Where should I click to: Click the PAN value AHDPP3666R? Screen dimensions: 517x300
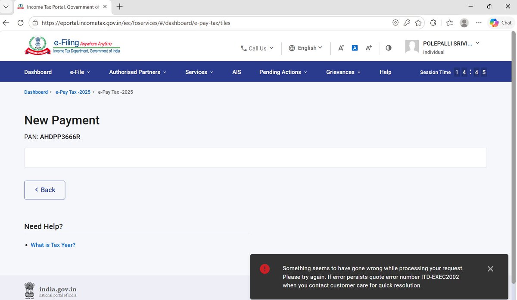pyautogui.click(x=60, y=137)
